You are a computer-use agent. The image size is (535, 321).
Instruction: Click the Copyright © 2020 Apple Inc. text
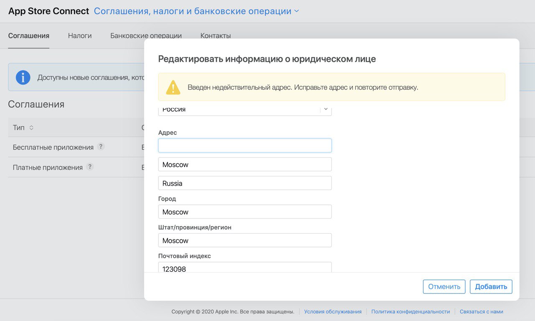coord(233,311)
